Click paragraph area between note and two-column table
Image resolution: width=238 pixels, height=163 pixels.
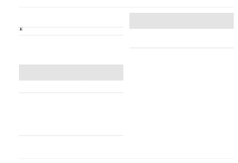click(71, 50)
